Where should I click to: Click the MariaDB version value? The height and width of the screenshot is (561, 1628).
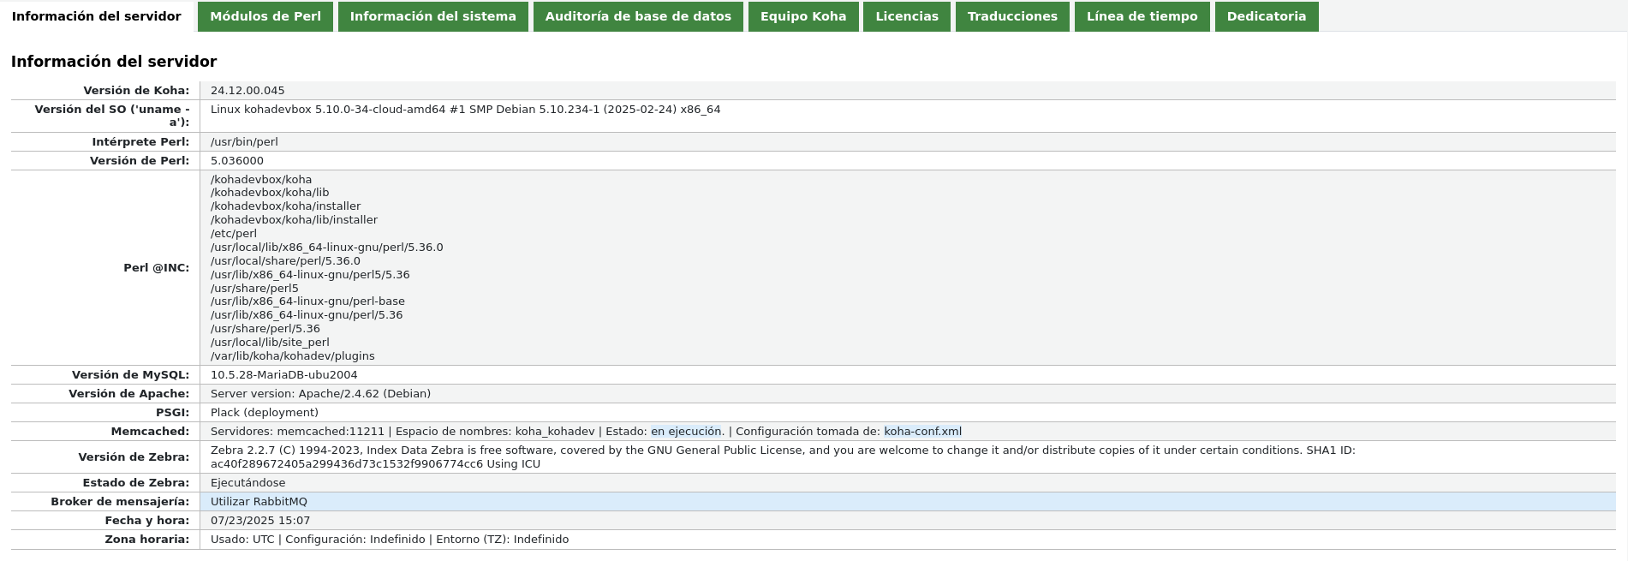coord(283,375)
